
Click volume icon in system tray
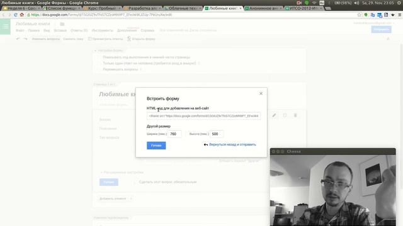pos(357,3)
